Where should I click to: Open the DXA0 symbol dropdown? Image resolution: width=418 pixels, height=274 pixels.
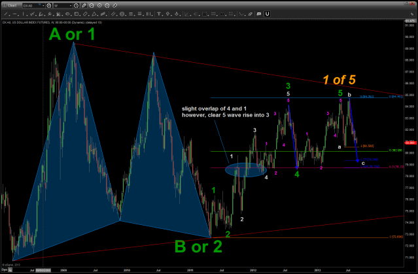click(x=43, y=6)
